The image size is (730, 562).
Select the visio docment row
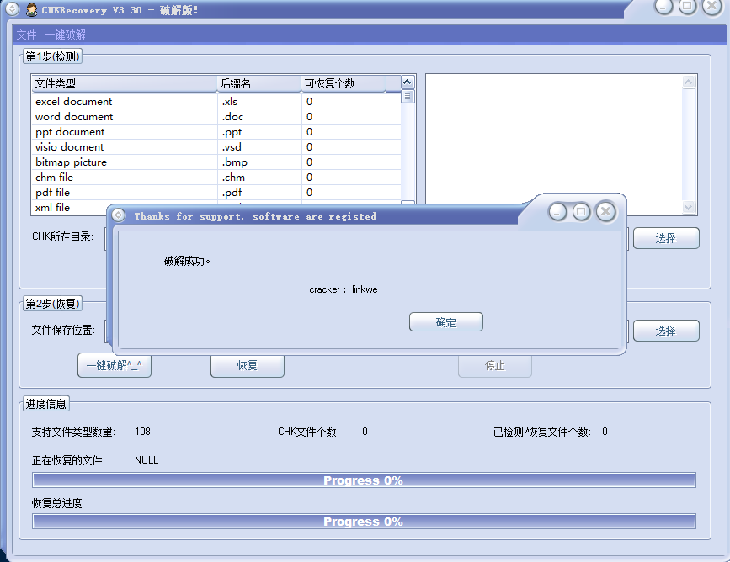coord(216,147)
